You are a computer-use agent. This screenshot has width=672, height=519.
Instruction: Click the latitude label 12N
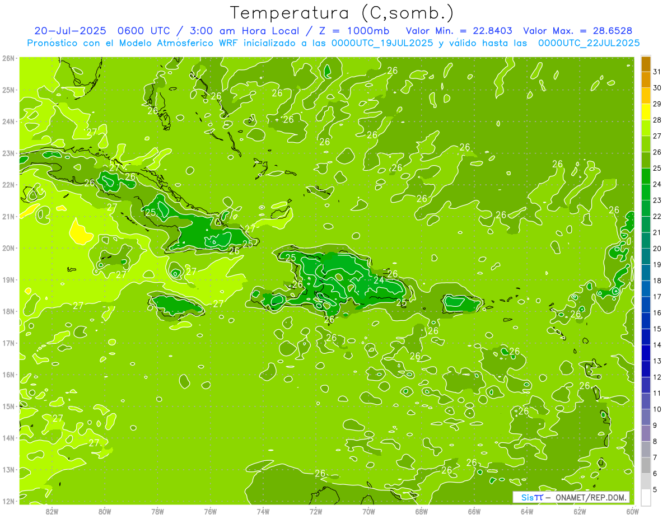(x=8, y=501)
